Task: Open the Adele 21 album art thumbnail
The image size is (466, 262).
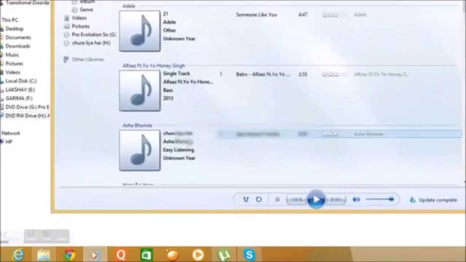Action: (x=140, y=31)
